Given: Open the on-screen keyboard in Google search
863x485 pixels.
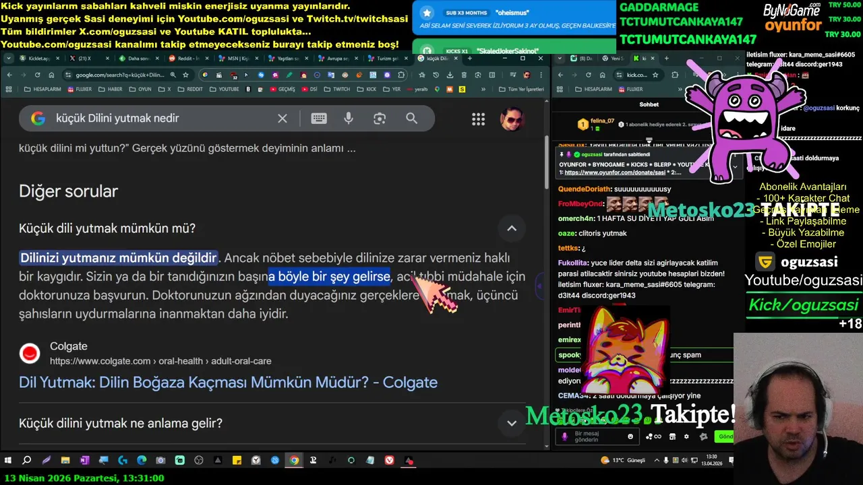Looking at the screenshot, I should pyautogui.click(x=319, y=119).
